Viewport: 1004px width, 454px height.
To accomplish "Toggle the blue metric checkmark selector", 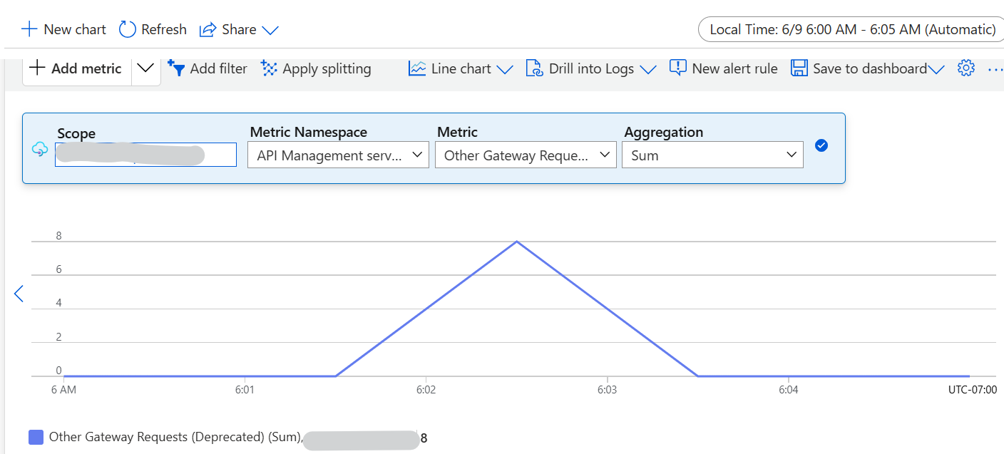I will point(821,145).
